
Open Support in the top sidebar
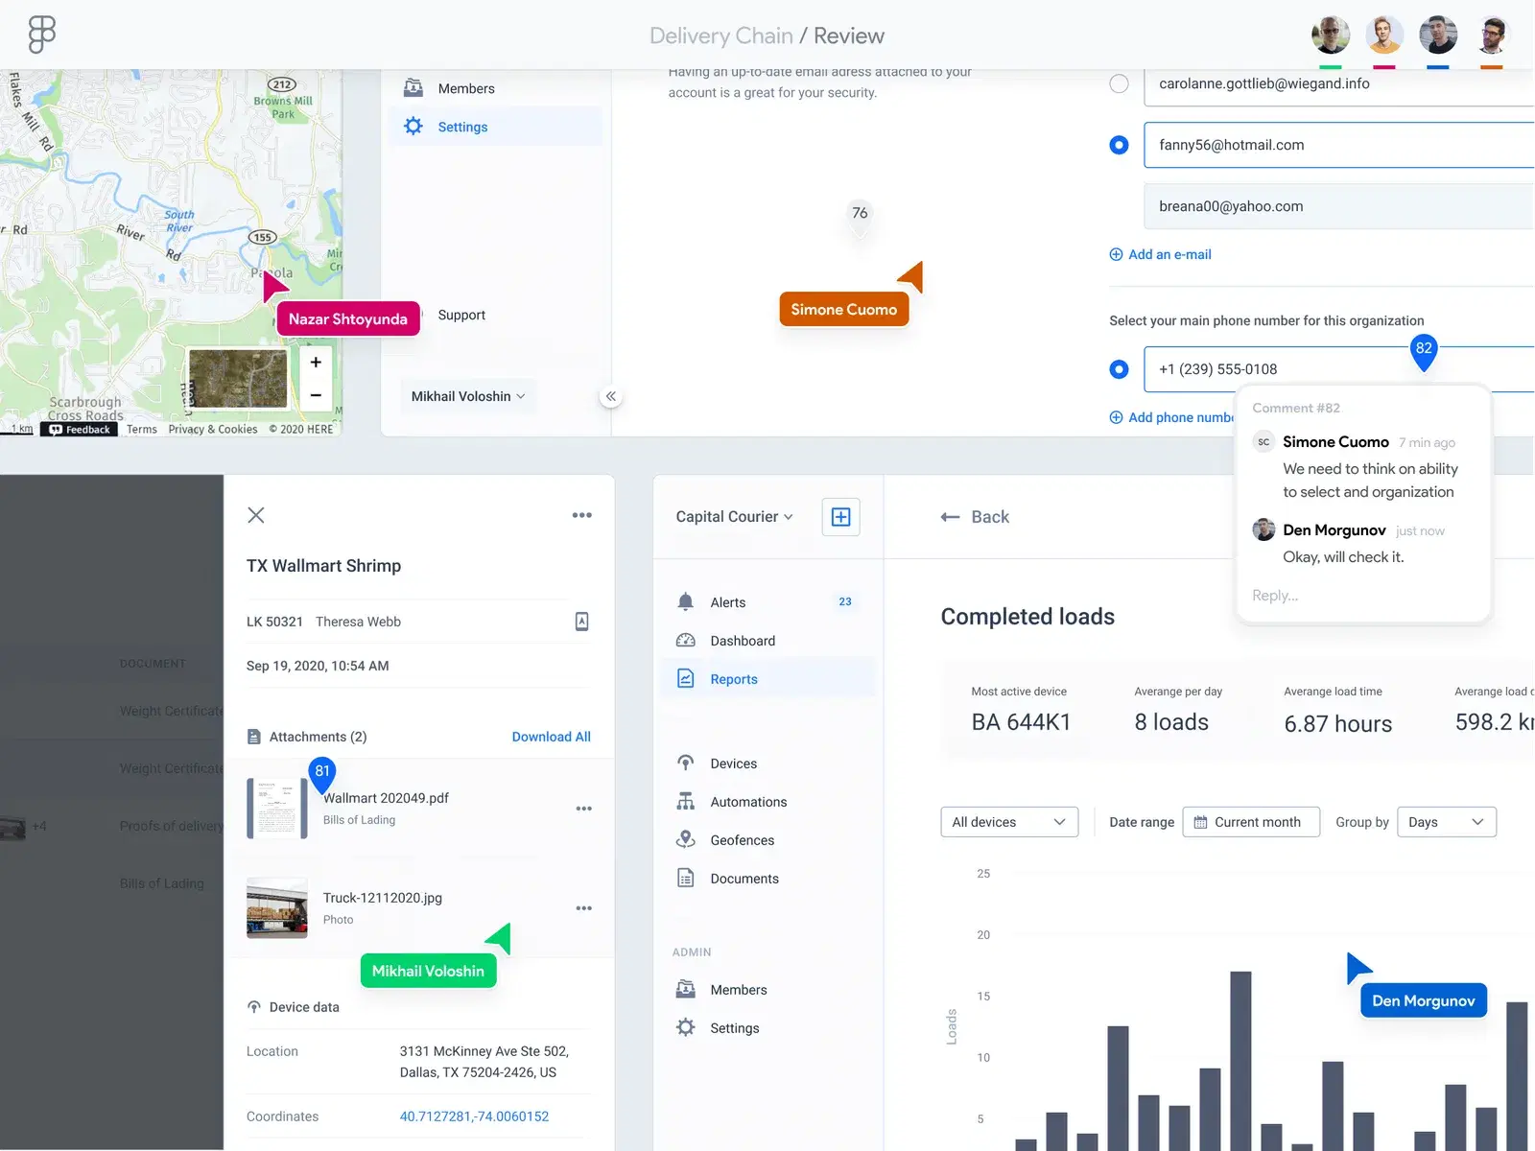[461, 315]
